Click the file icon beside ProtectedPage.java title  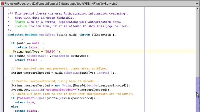tap(2, 3)
